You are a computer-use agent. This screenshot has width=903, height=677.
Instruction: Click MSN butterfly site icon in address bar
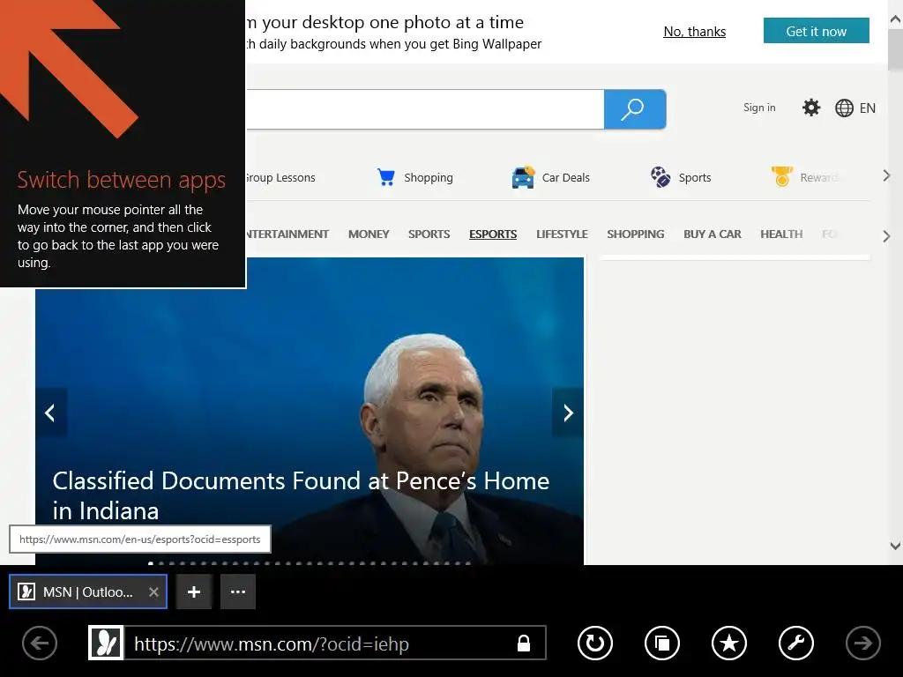point(106,643)
